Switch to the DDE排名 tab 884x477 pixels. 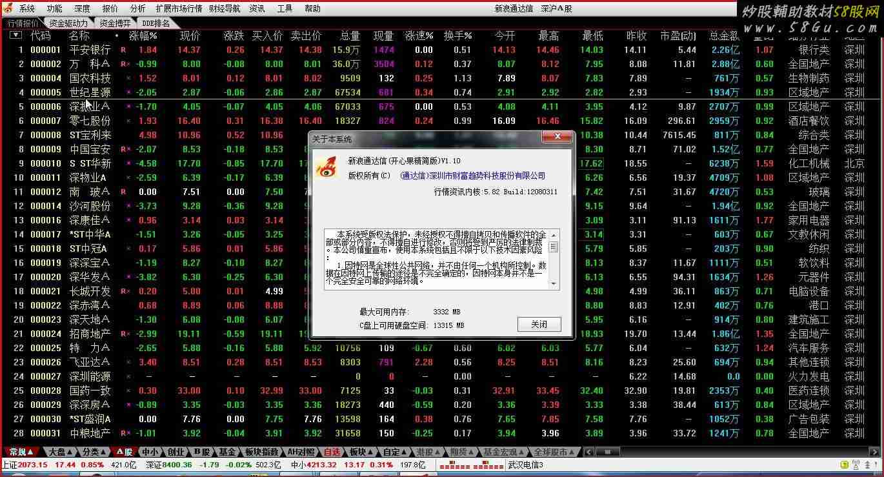[156, 23]
